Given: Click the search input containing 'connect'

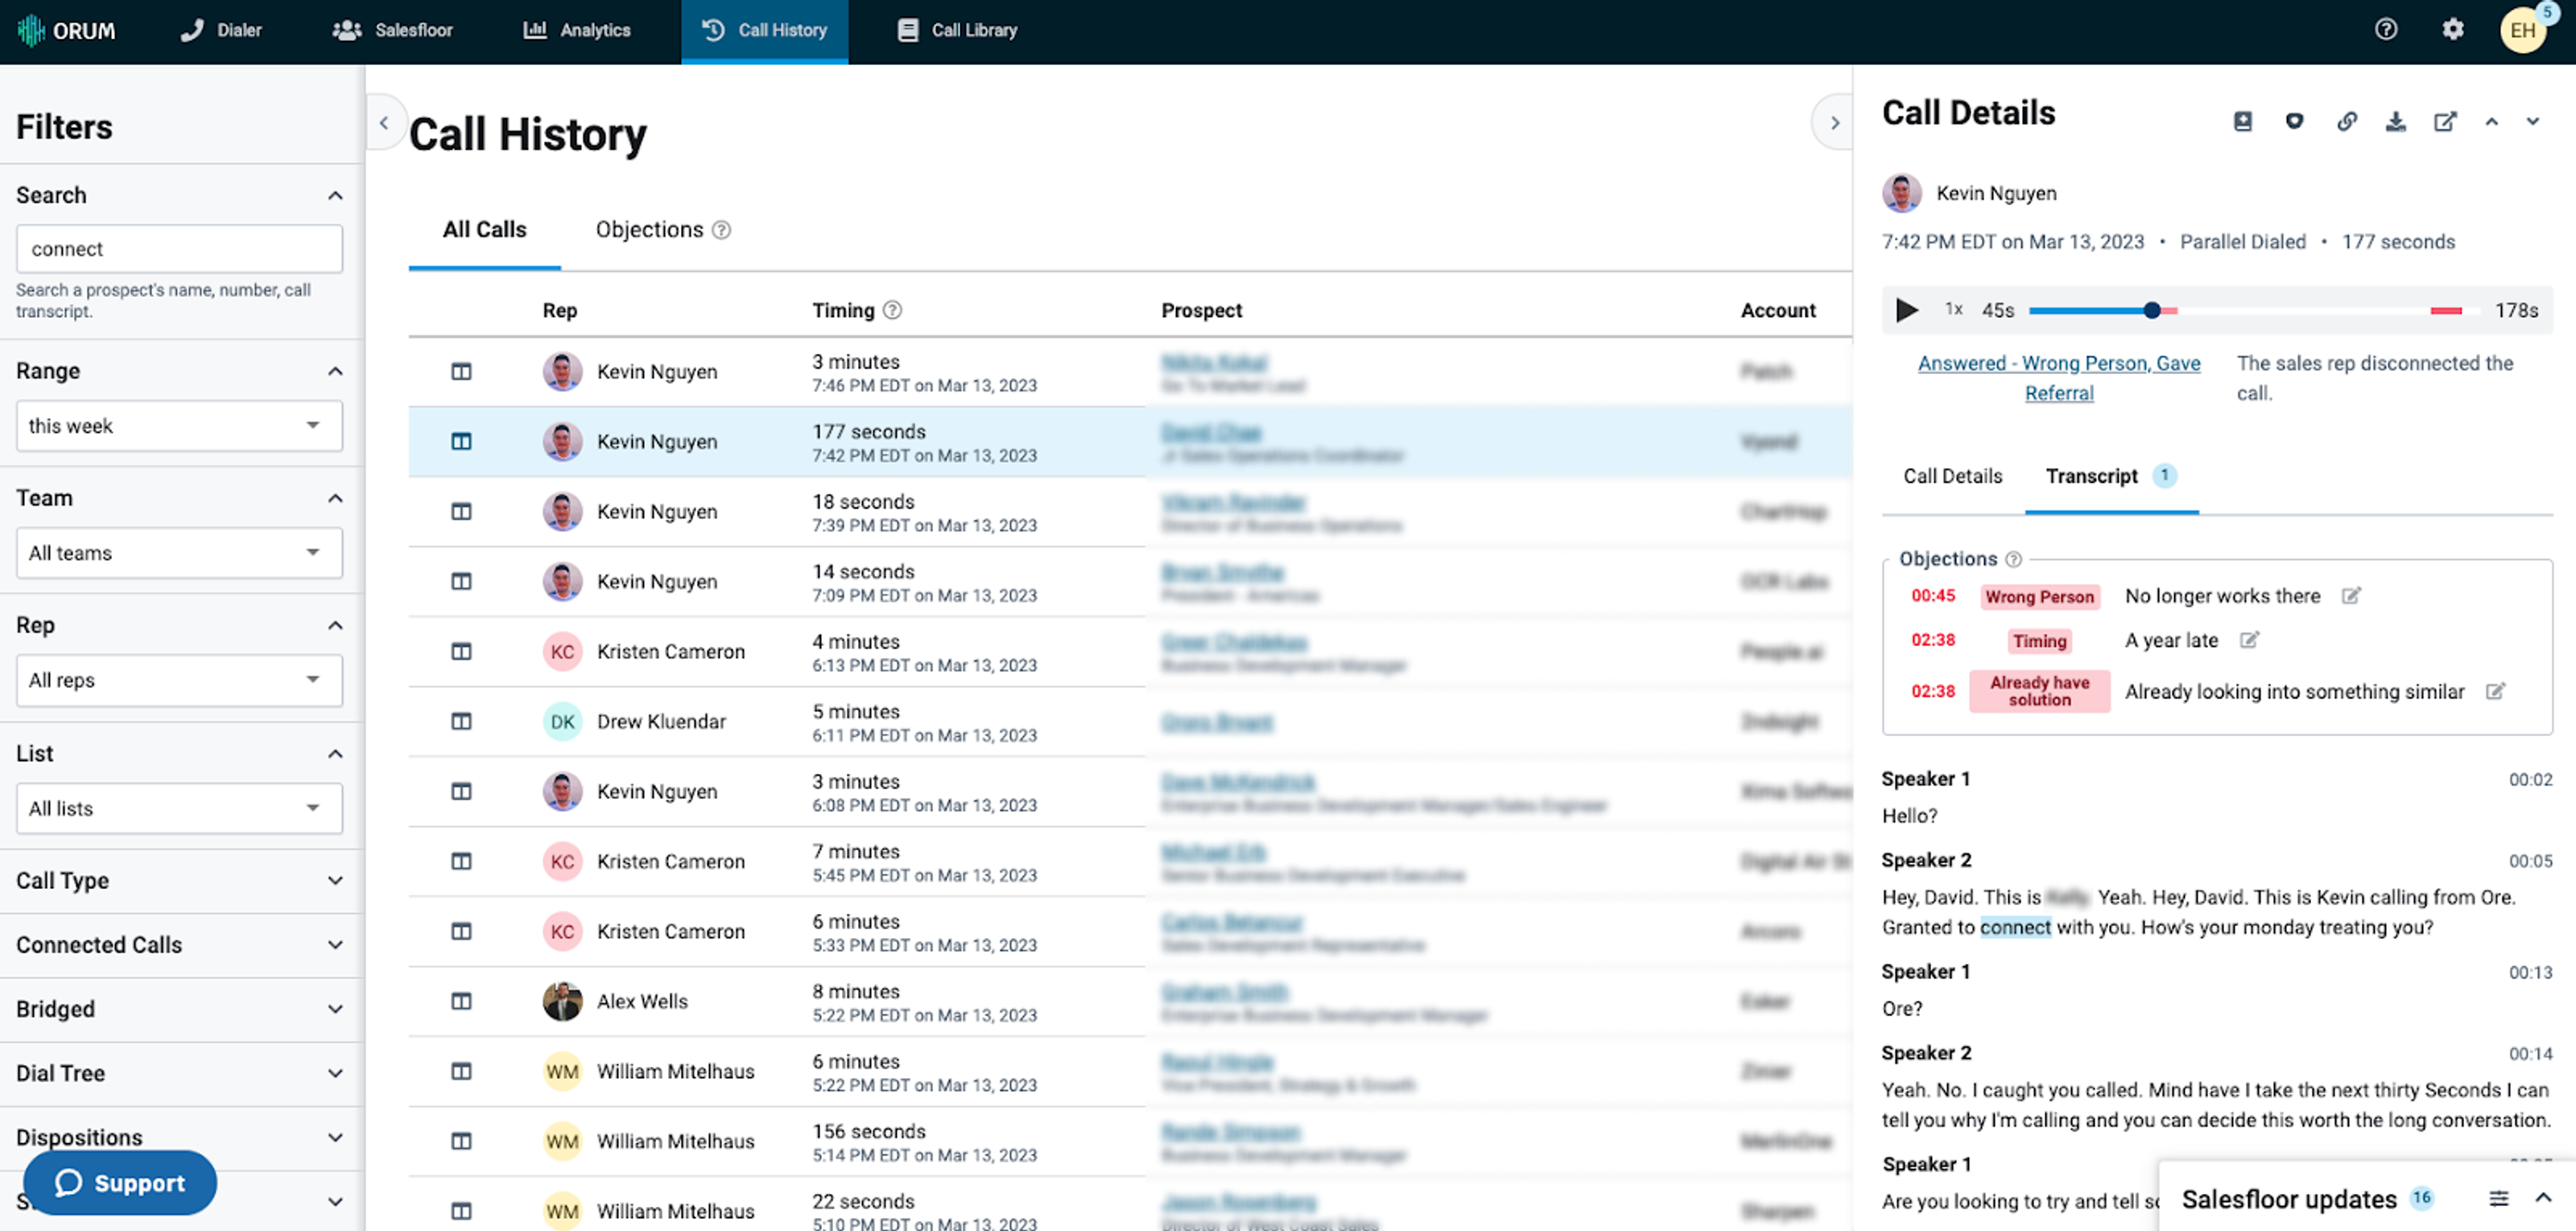Looking at the screenshot, I should click(x=179, y=249).
